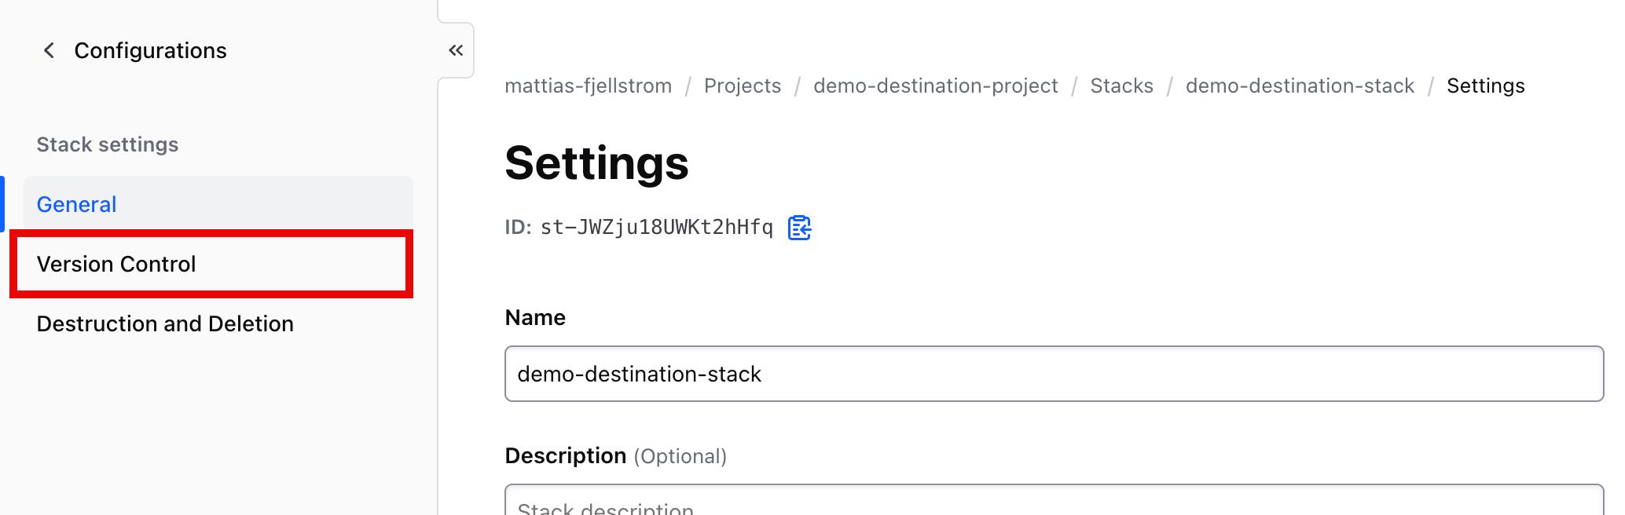This screenshot has width=1625, height=515.
Task: Click the stack ID value st-JWZju18UWKt2hHfq
Action: point(656,227)
